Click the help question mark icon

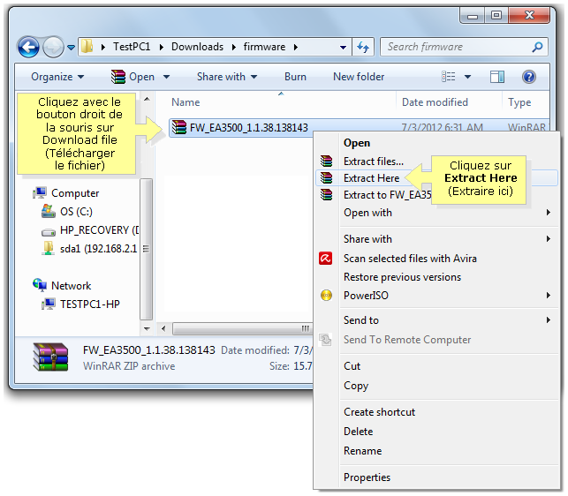coord(528,77)
